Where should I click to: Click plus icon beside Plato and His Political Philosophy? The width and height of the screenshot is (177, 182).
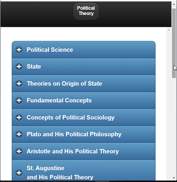pyautogui.click(x=19, y=134)
